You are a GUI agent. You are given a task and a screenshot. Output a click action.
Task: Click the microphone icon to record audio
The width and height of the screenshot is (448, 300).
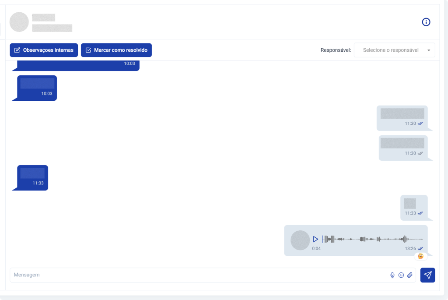(x=392, y=275)
